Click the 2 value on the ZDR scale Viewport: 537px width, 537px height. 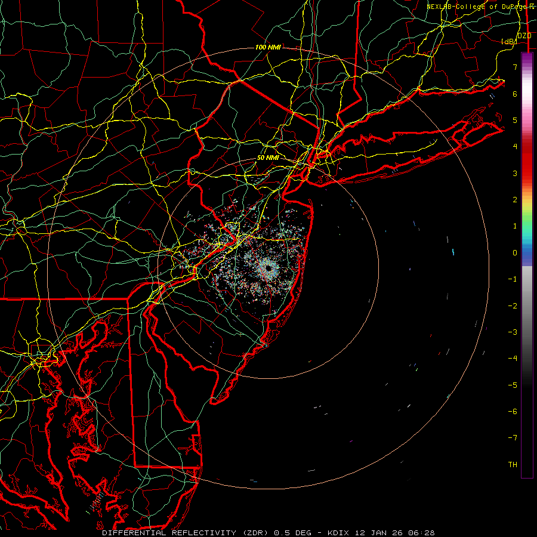[515, 200]
